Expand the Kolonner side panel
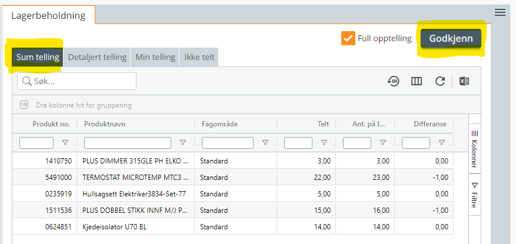The width and height of the screenshot is (516, 244). click(475, 149)
